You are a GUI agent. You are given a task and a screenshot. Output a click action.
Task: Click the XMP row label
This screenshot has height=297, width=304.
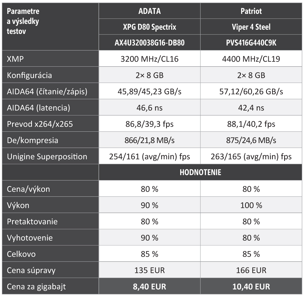tap(15, 59)
